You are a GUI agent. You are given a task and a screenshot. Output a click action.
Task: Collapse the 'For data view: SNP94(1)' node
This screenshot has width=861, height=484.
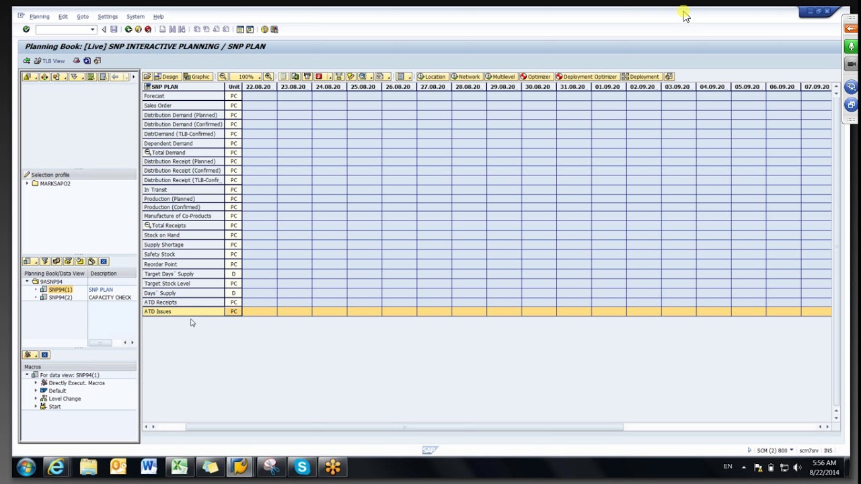pos(28,375)
